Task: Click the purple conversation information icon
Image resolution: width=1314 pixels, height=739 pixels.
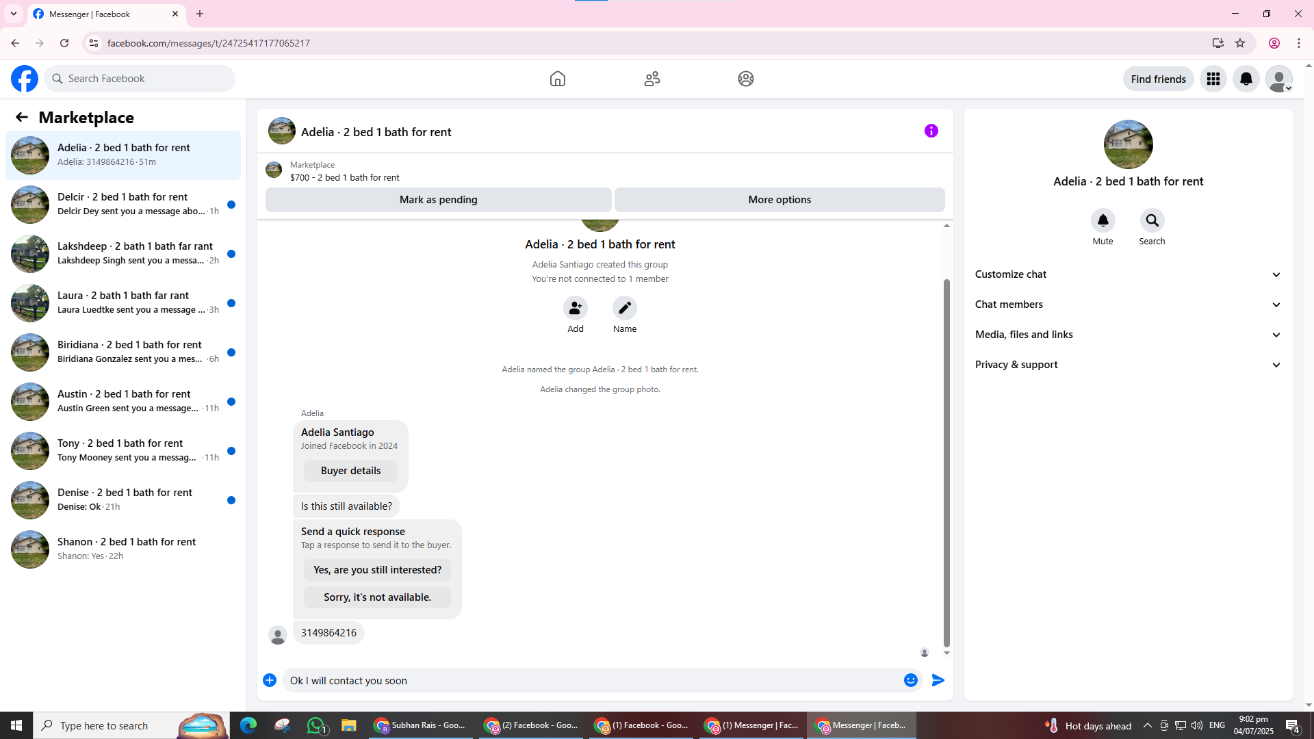Action: click(931, 131)
